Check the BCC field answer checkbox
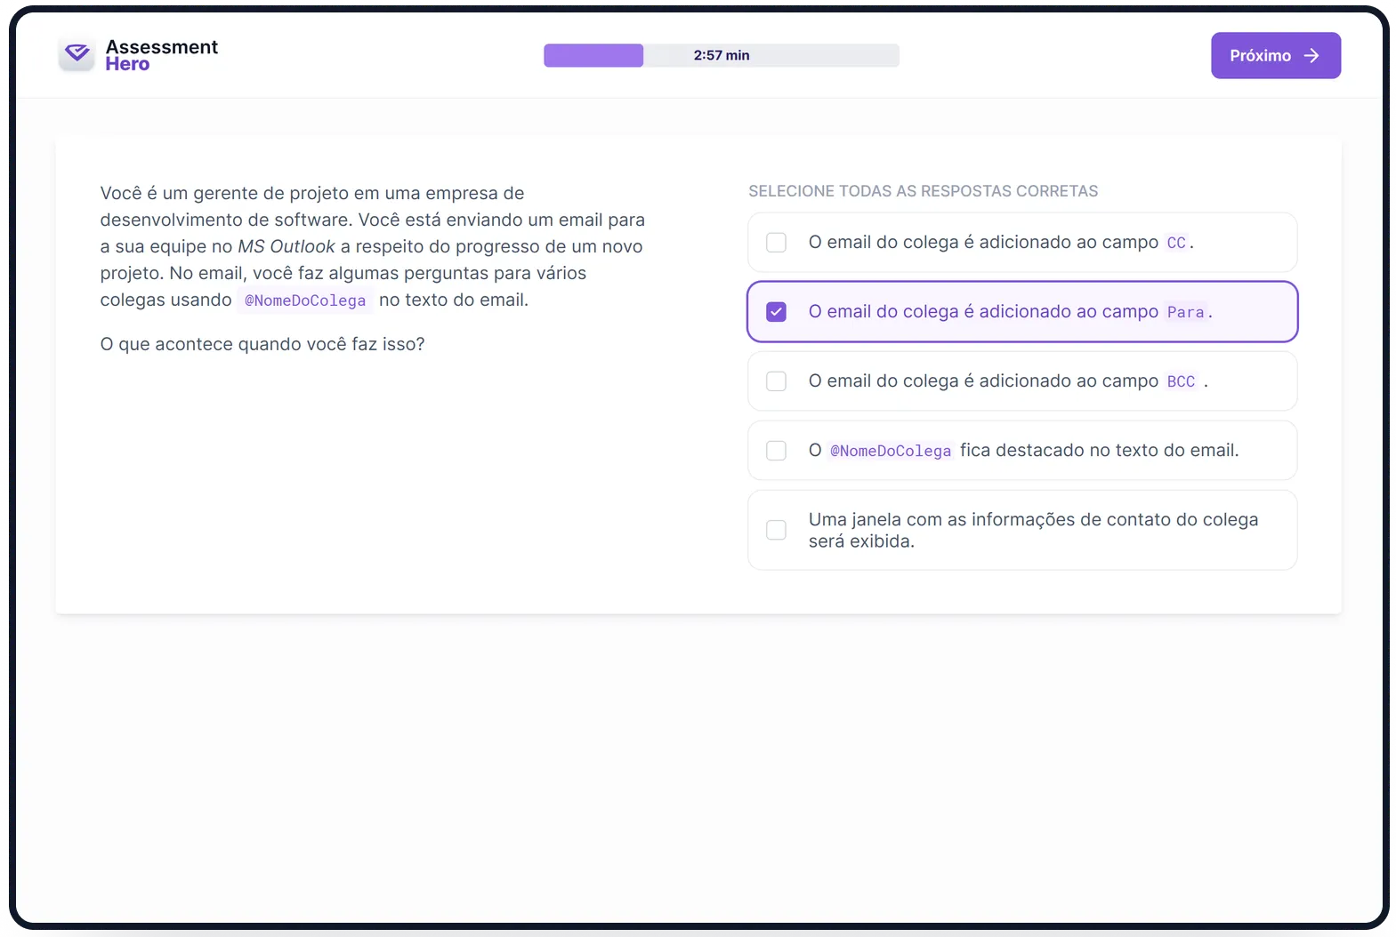 (776, 380)
